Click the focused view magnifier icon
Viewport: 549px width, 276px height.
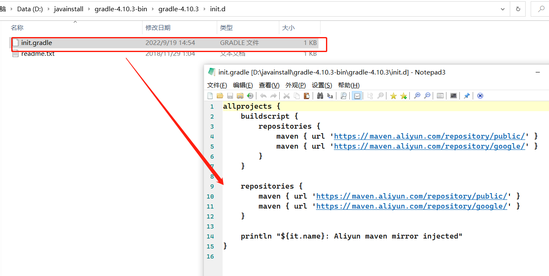pos(343,96)
